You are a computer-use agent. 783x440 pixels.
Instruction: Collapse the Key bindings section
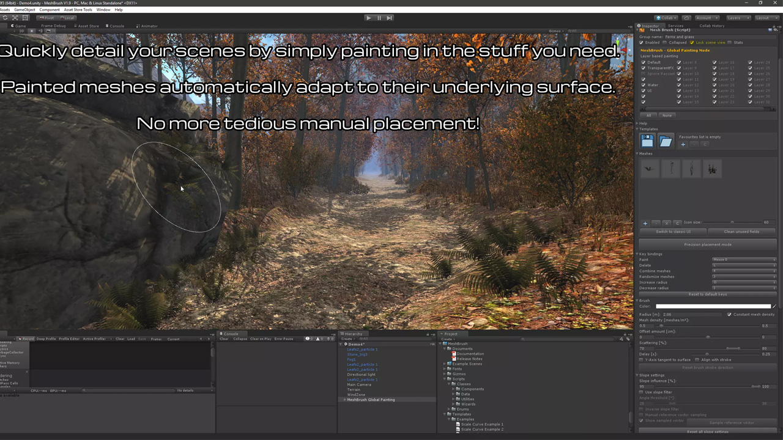[637, 254]
